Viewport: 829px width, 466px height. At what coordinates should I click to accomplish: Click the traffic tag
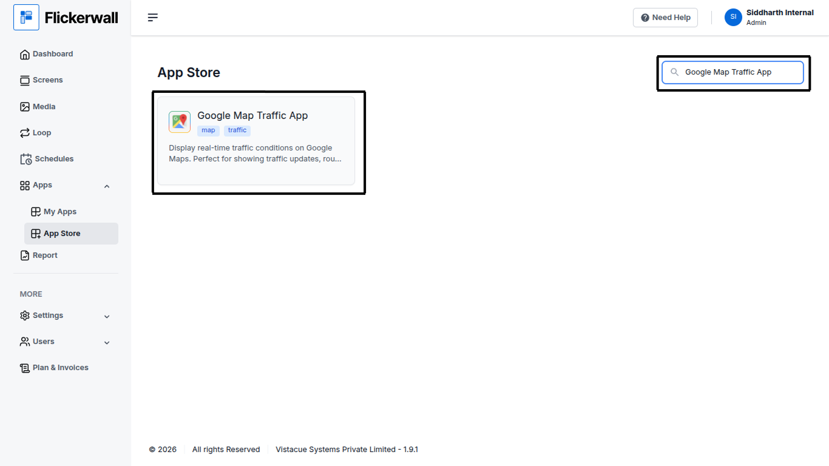point(237,130)
